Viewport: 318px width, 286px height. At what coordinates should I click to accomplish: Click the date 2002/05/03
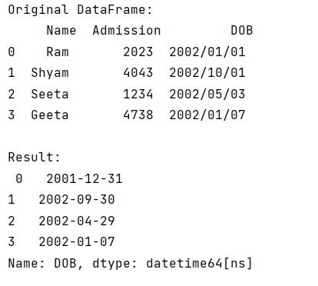point(207,94)
